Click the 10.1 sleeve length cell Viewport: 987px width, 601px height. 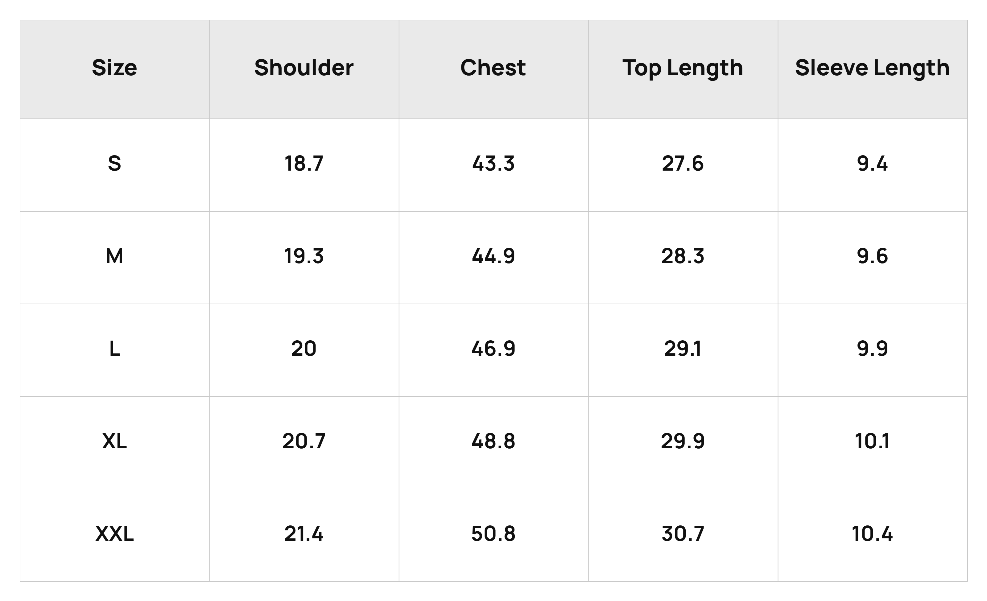[x=873, y=443]
